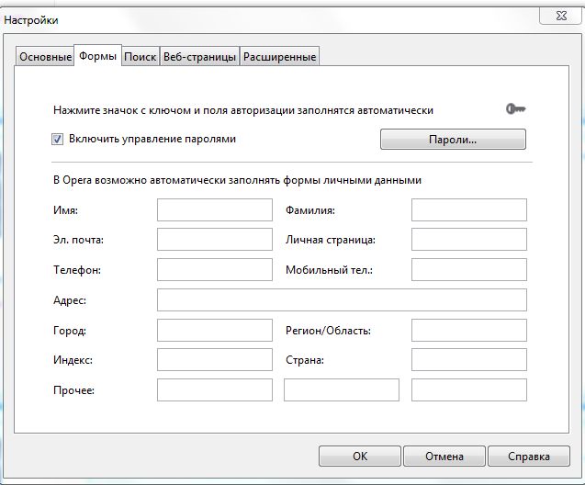This screenshot has width=585, height=485.
Task: Open help via 'Справка' button
Action: [528, 457]
